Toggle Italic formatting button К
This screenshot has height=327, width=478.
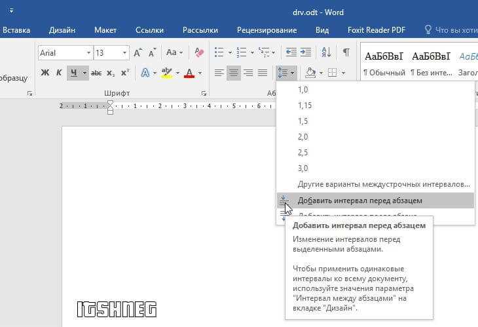(x=59, y=73)
